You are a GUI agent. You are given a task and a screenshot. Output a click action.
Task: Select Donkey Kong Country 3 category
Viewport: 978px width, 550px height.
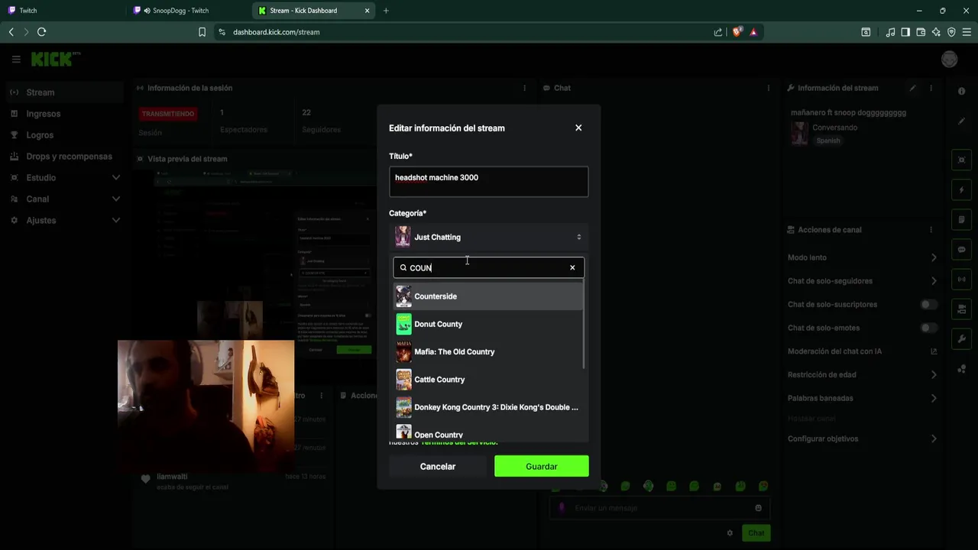click(x=488, y=407)
